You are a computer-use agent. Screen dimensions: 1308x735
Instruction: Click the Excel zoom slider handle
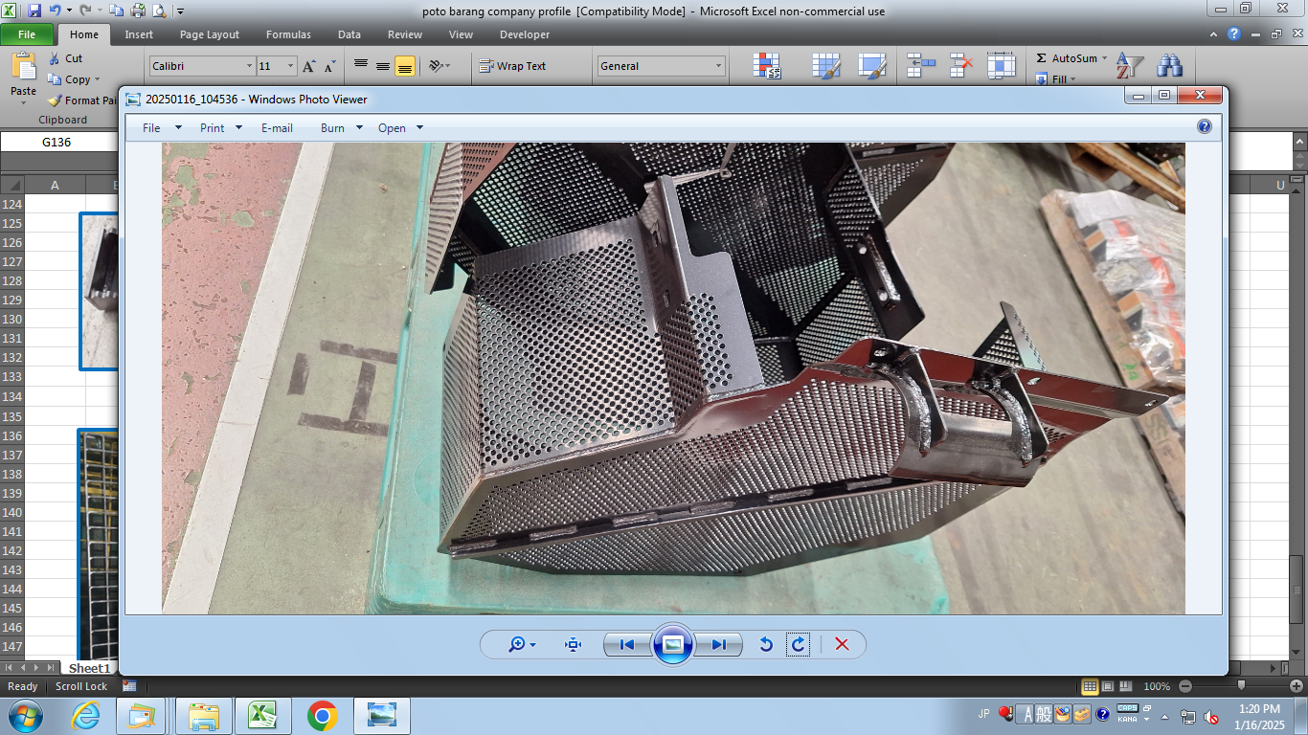(1241, 685)
